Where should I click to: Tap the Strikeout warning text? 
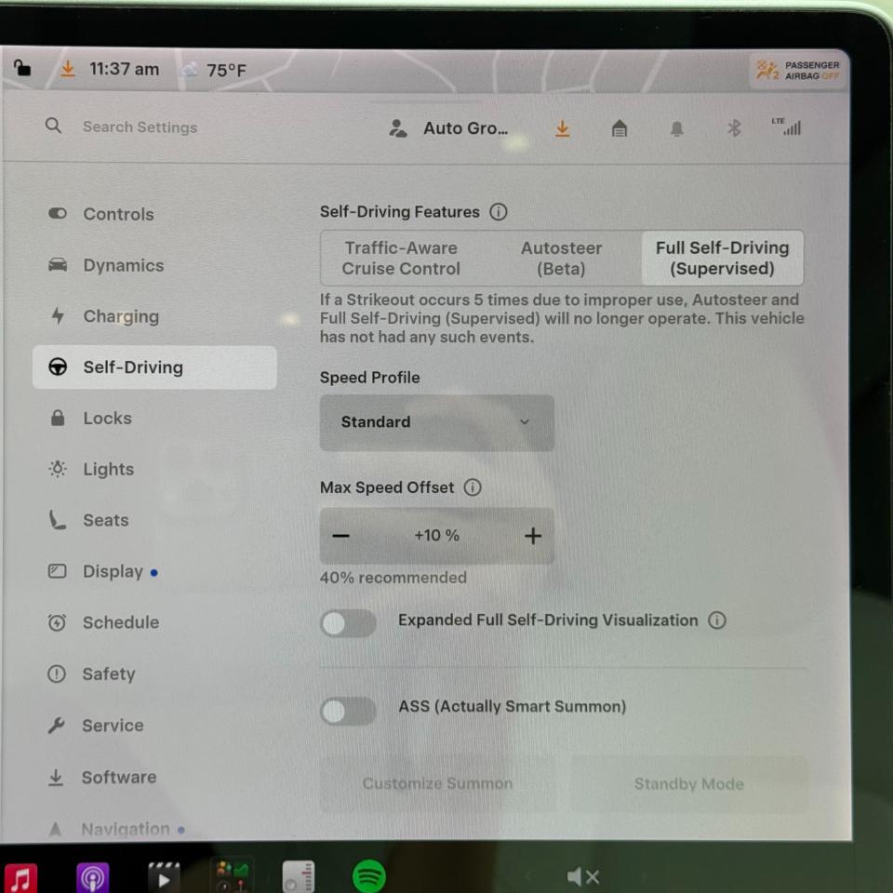pos(562,318)
